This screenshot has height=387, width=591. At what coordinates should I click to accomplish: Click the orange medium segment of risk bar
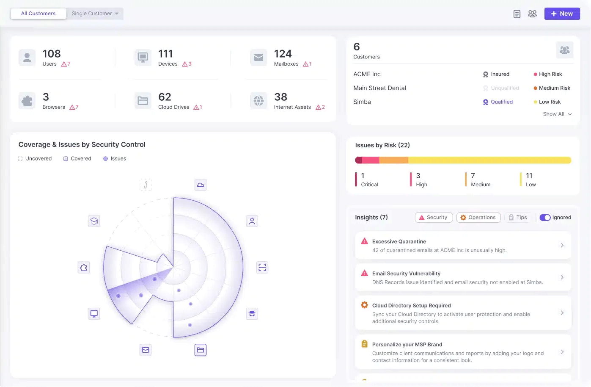coord(393,160)
